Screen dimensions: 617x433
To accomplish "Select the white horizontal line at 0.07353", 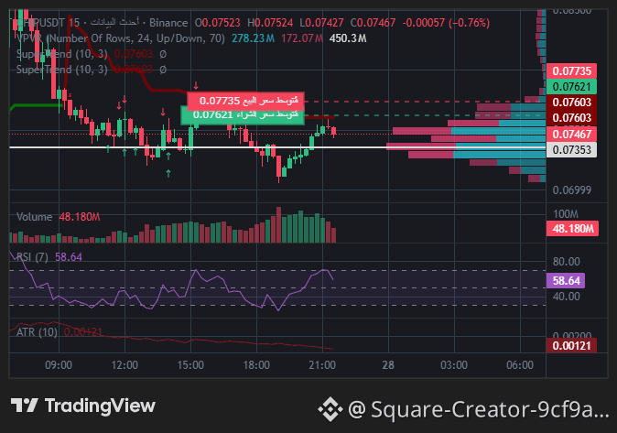I will [277, 147].
